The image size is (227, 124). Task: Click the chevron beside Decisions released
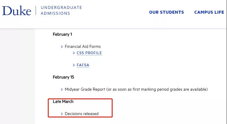pos(62,114)
